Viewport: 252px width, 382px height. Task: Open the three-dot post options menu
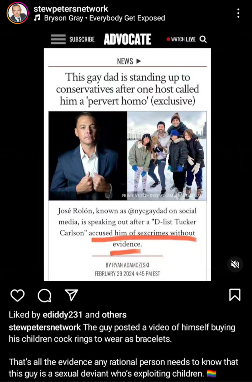pos(238,13)
